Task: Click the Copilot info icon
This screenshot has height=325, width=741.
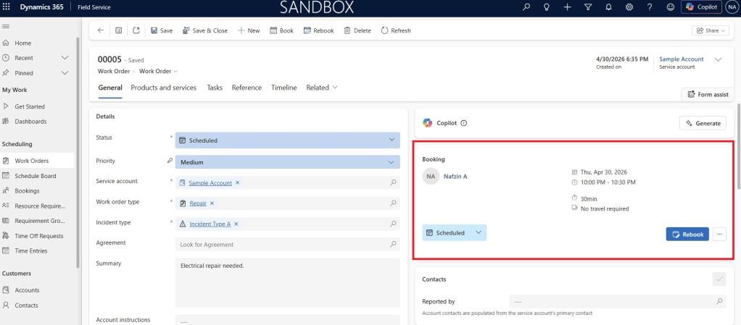Action: point(463,123)
